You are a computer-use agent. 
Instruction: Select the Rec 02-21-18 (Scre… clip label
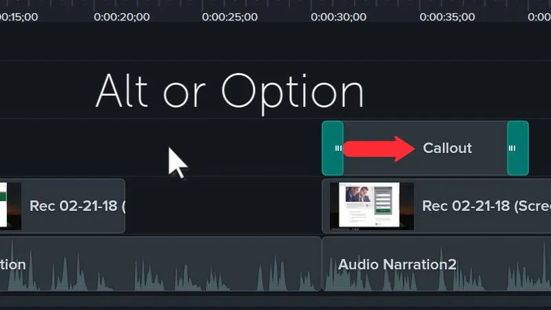pyautogui.click(x=486, y=206)
